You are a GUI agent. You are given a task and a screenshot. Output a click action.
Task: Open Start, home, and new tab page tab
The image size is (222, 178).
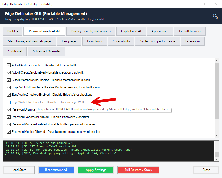coord(29,41)
